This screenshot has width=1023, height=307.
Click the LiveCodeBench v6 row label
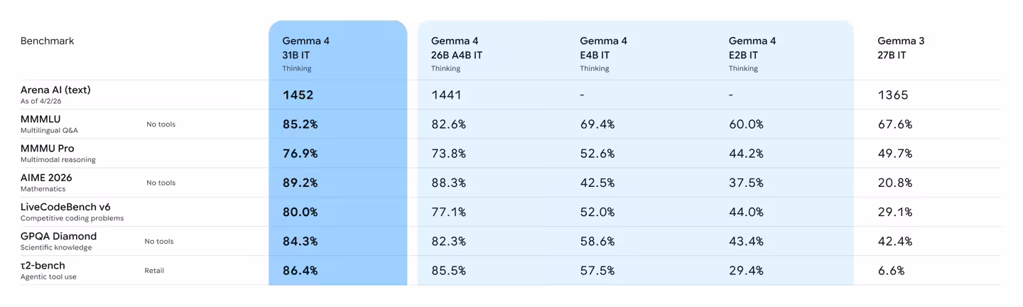point(65,207)
